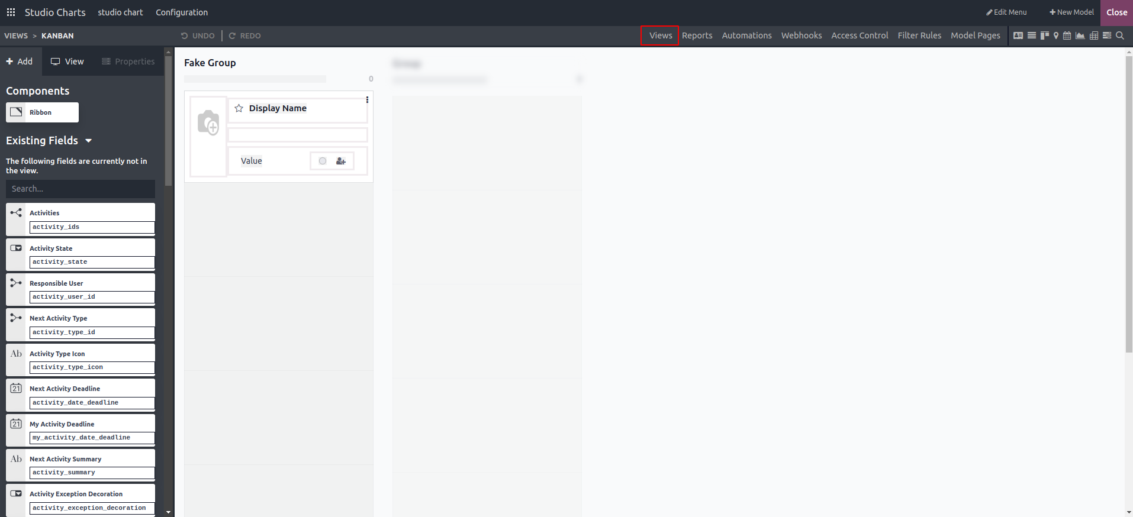The height and width of the screenshot is (517, 1133).
Task: Select the activity_date_deadline field name
Action: (92, 403)
